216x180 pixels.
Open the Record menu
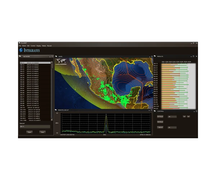coord(49,46)
